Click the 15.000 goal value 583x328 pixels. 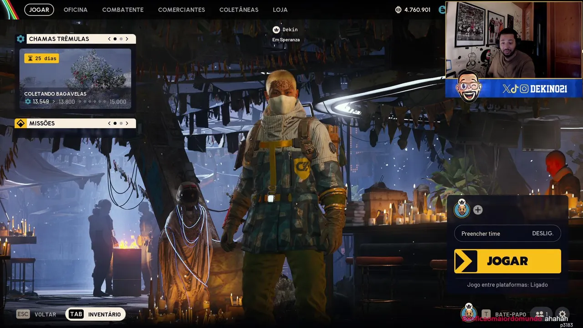click(118, 102)
